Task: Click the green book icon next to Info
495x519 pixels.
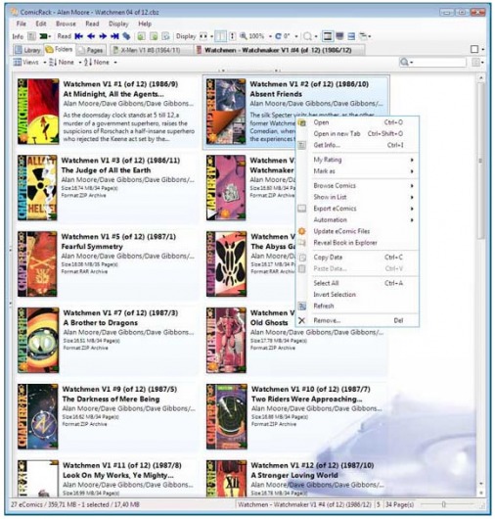Action: (x=43, y=36)
